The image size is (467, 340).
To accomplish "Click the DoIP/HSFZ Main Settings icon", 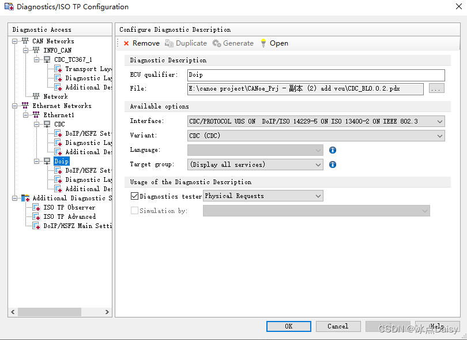I will pos(36,226).
